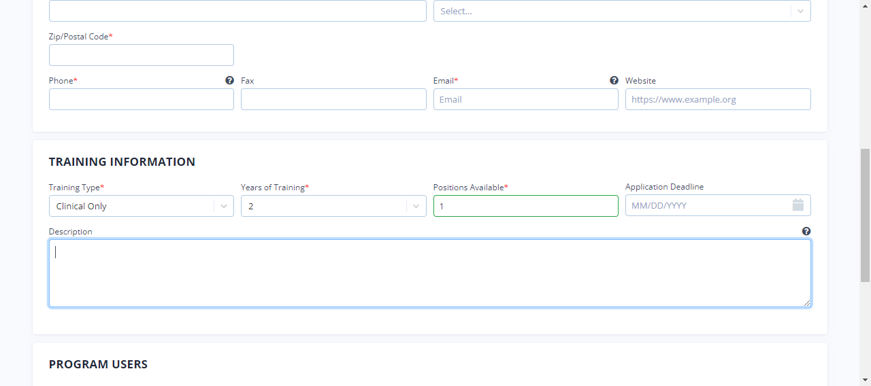Click the "Years of Training*" label
871x386 pixels.
click(275, 187)
